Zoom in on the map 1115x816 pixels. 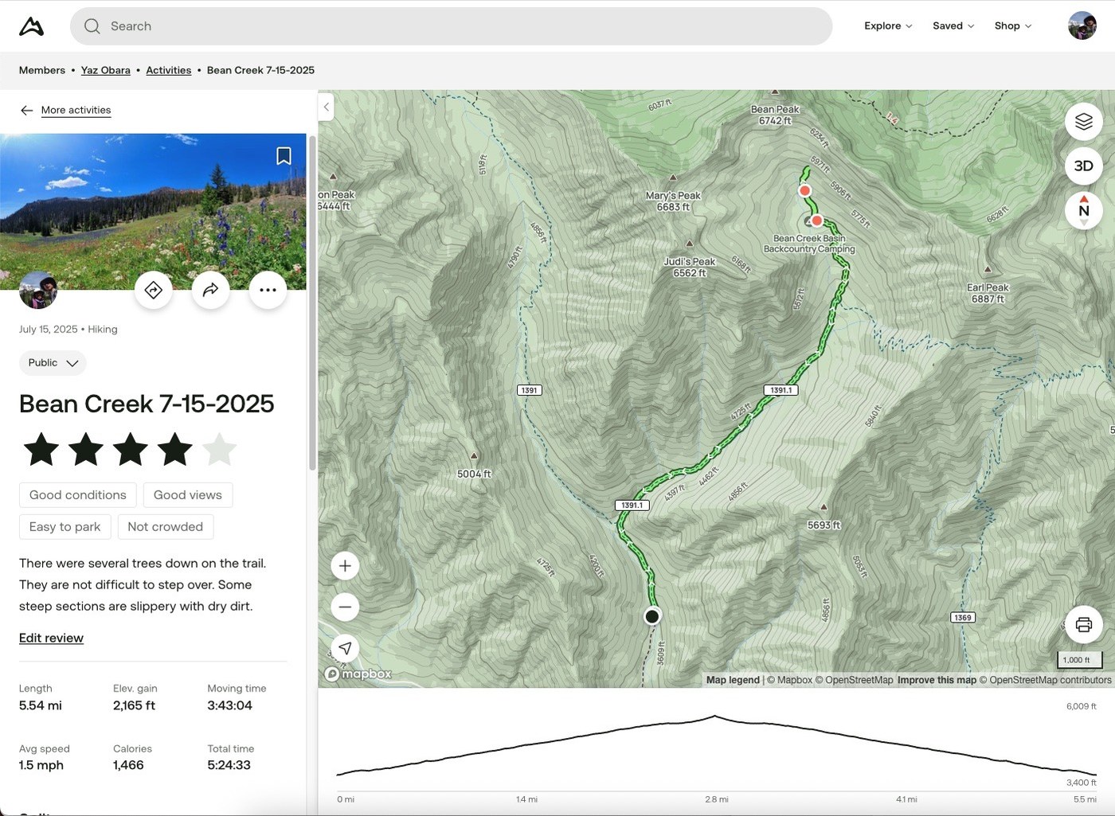coord(345,566)
